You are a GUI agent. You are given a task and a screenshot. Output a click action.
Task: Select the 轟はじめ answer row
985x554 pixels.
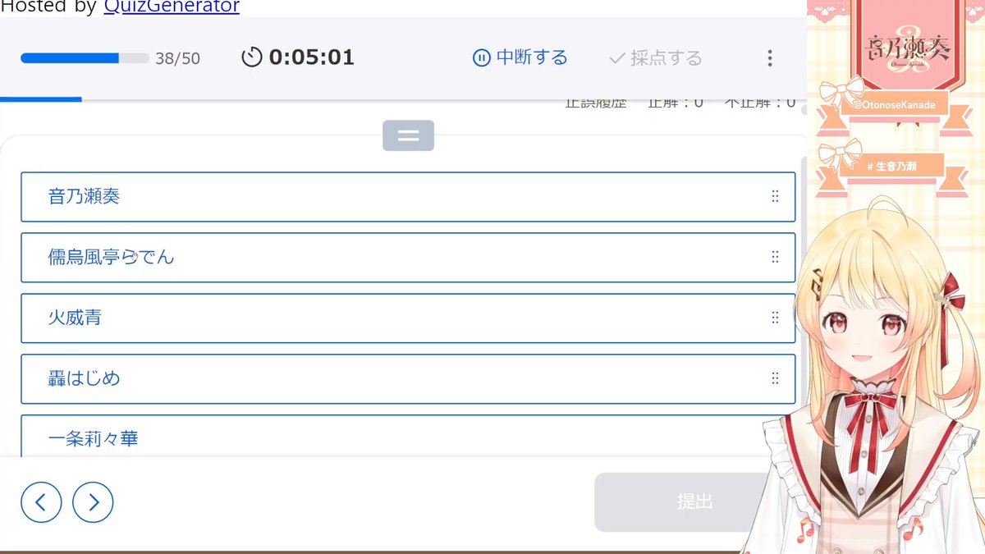point(408,379)
